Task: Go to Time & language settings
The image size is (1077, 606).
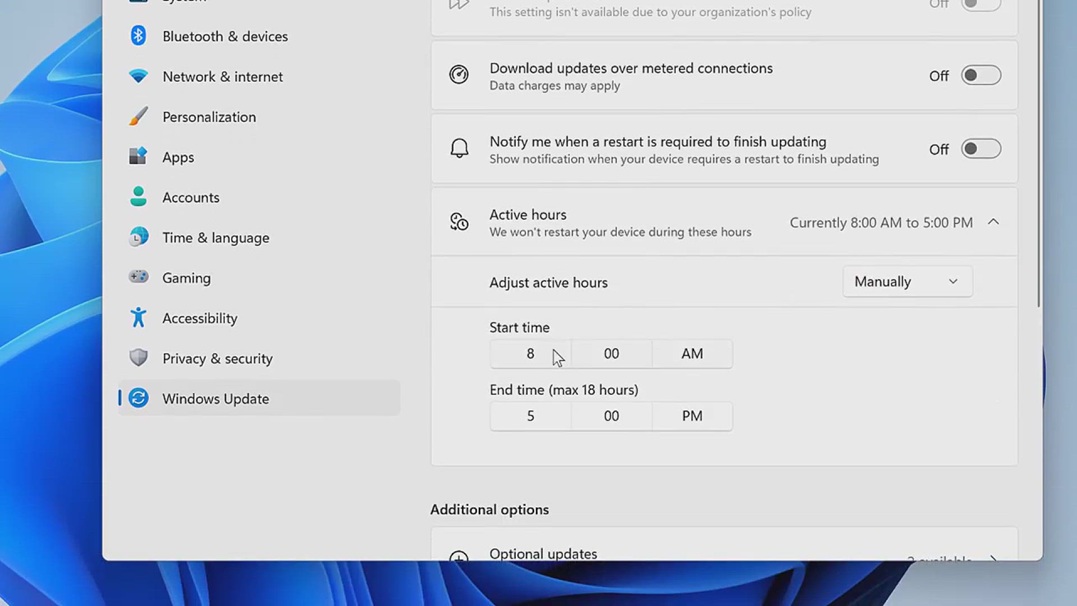Action: pos(259,238)
